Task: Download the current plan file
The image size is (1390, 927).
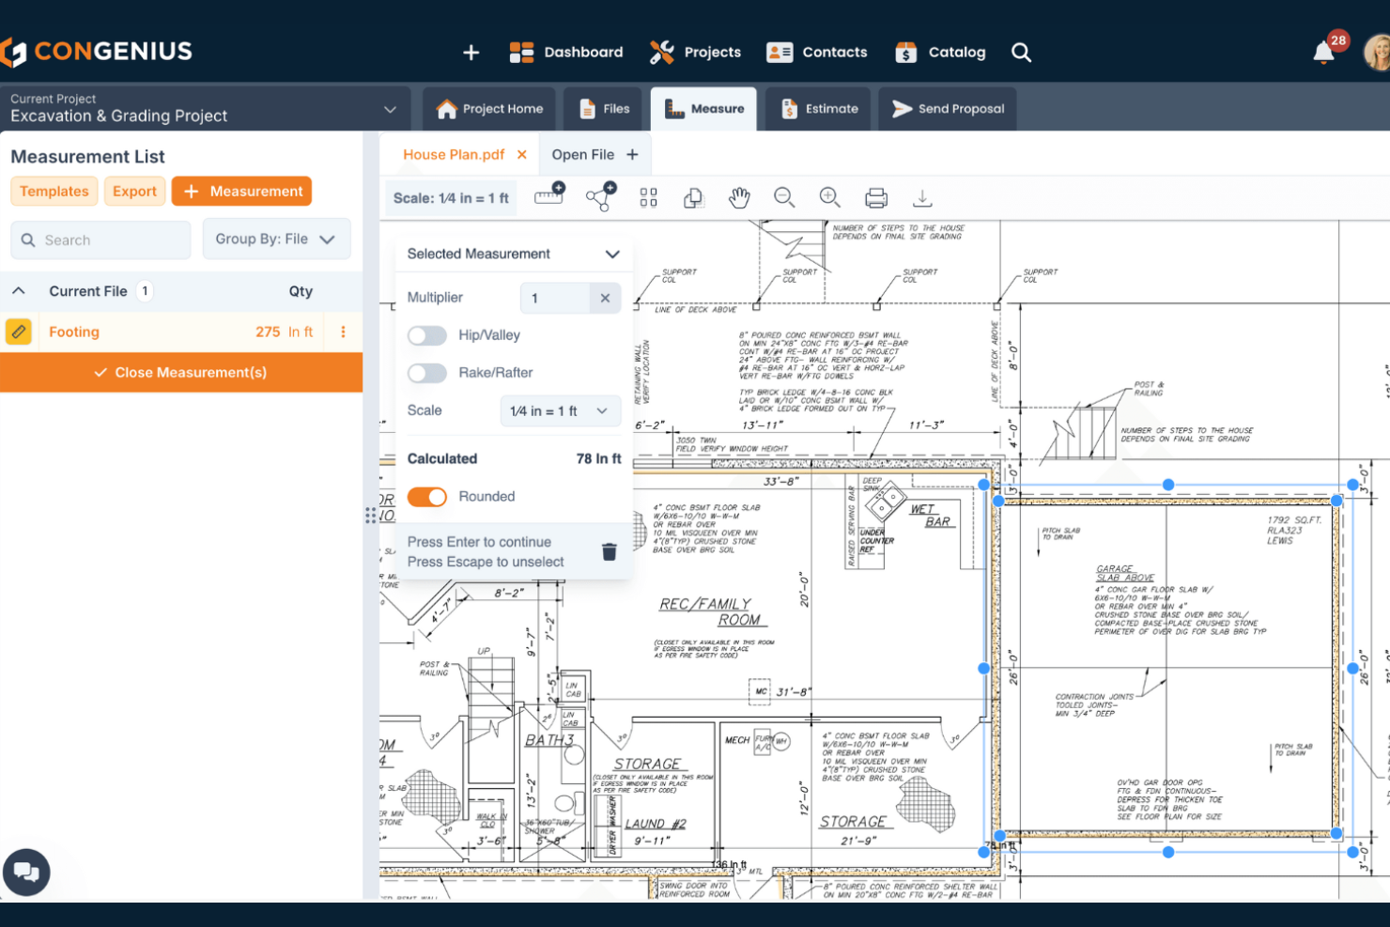Action: pos(922,198)
